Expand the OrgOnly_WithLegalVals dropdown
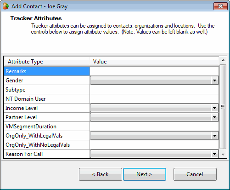 pos(214,136)
